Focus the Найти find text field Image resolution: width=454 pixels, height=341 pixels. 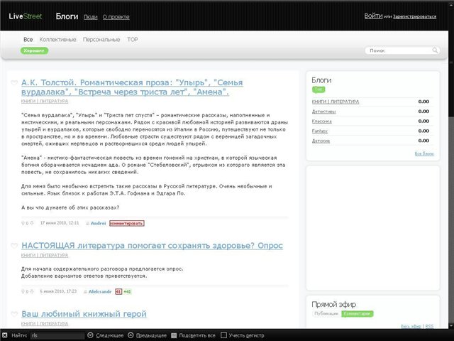coord(57,335)
